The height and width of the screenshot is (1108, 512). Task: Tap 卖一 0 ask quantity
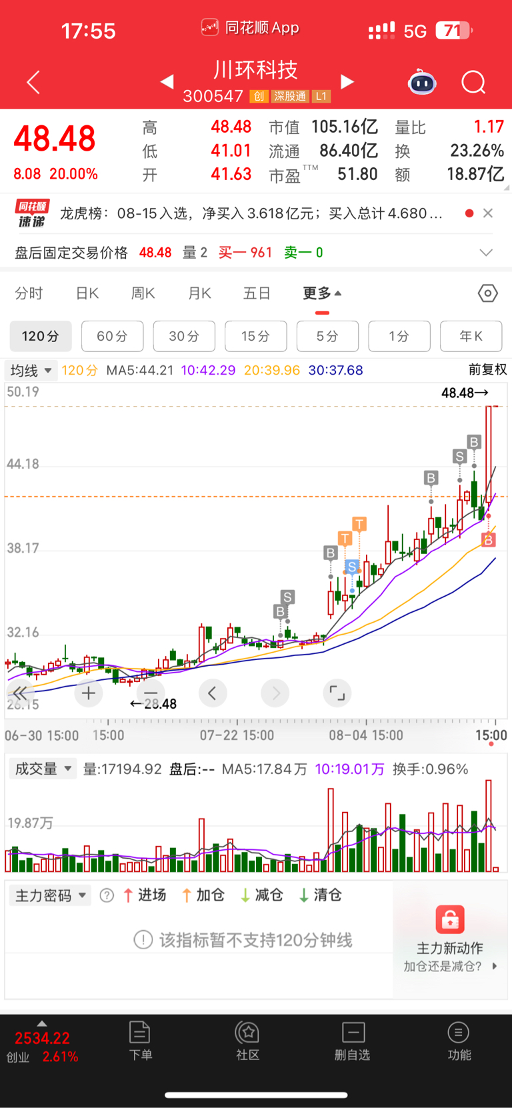tap(303, 253)
